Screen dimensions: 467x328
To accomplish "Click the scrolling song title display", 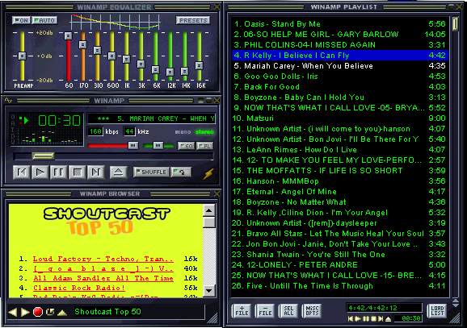I will coord(151,118).
